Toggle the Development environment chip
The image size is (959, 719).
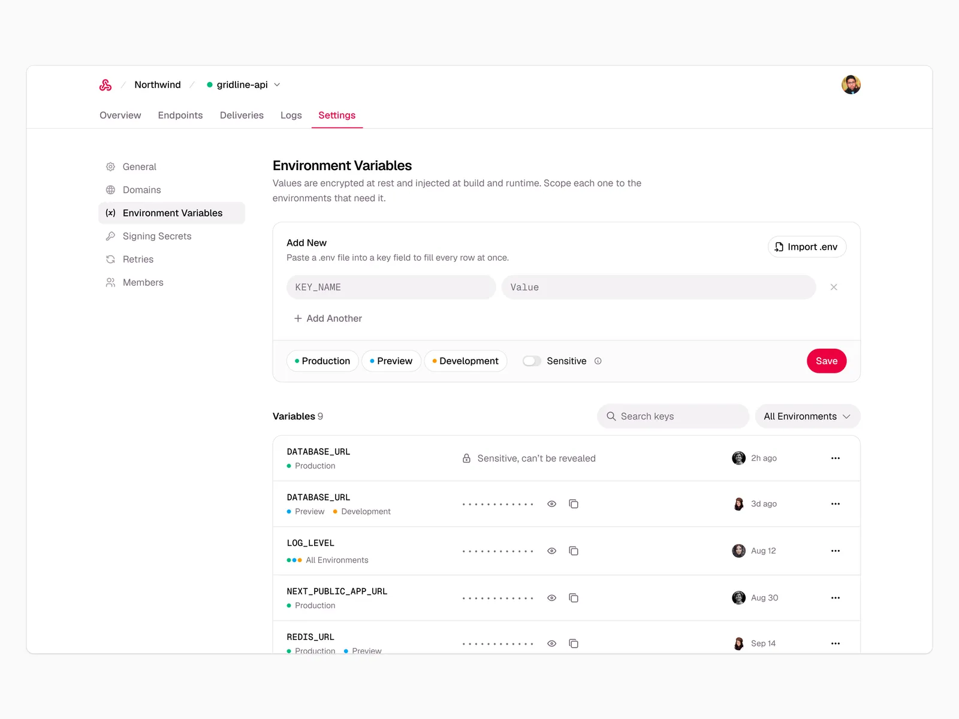point(466,361)
